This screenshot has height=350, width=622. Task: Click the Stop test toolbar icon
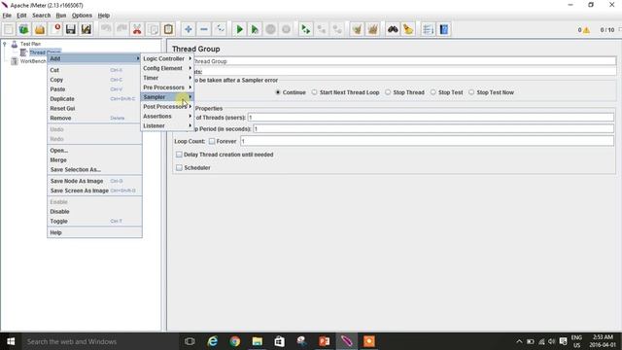tap(270, 29)
